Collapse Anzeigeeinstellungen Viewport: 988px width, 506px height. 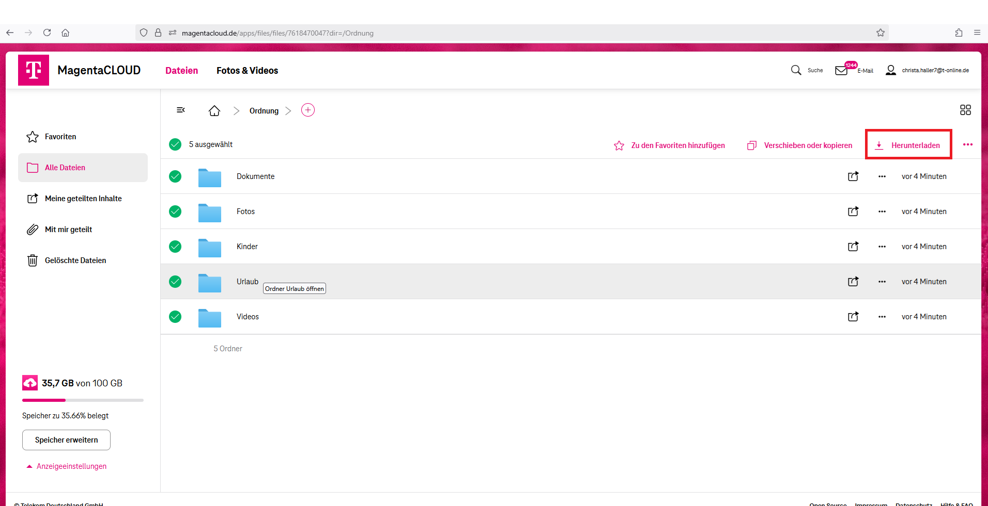pyautogui.click(x=66, y=466)
